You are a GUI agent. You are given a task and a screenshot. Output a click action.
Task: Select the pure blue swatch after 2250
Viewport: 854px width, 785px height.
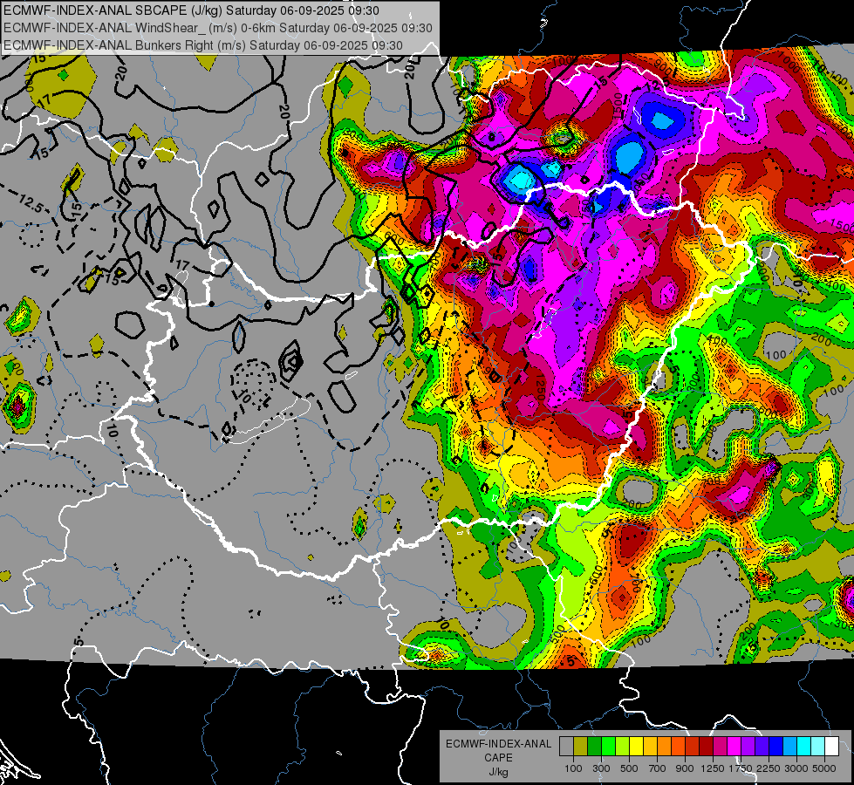click(x=776, y=747)
